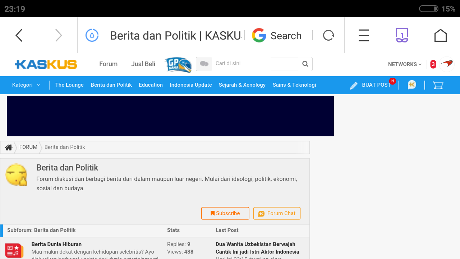Click the magnifier search button

[x=305, y=64]
